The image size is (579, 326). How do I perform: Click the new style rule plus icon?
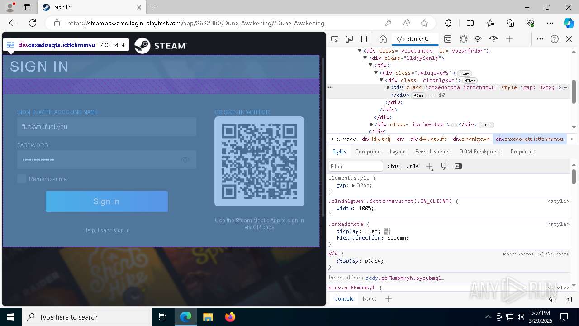tap(429, 166)
